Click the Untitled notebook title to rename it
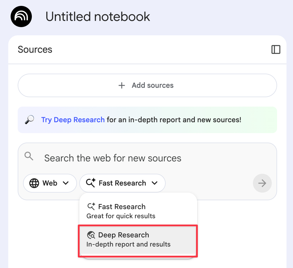 (x=98, y=17)
